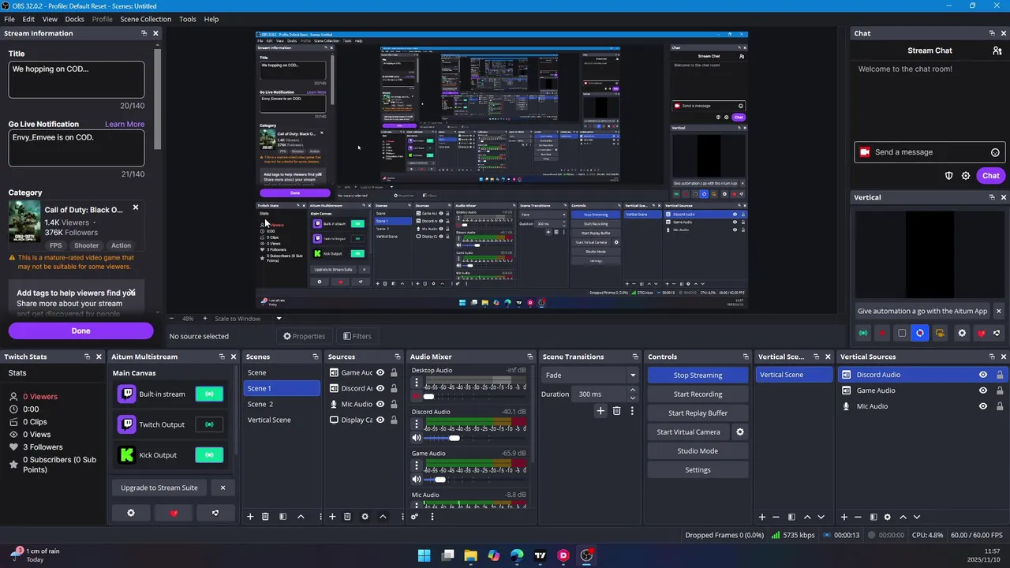
Task: Click the vertical record red dot icon
Action: [882, 333]
